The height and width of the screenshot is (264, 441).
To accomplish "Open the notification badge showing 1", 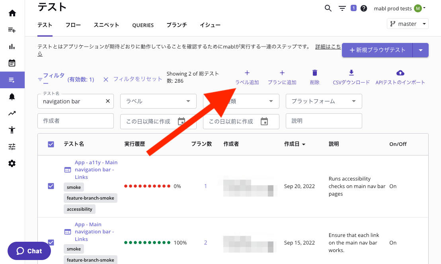I will (x=353, y=8).
